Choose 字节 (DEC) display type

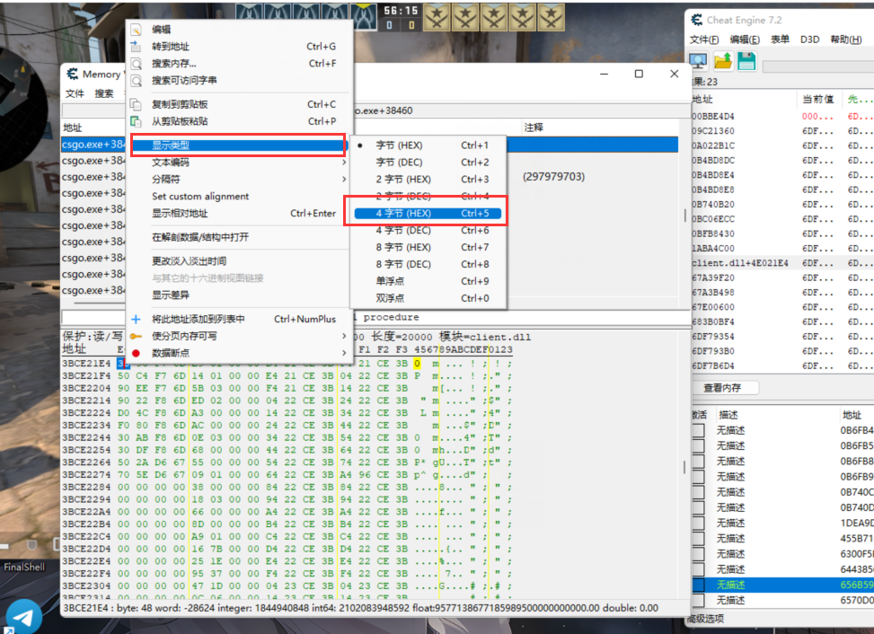click(428, 163)
